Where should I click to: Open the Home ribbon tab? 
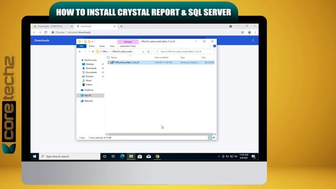point(91,46)
